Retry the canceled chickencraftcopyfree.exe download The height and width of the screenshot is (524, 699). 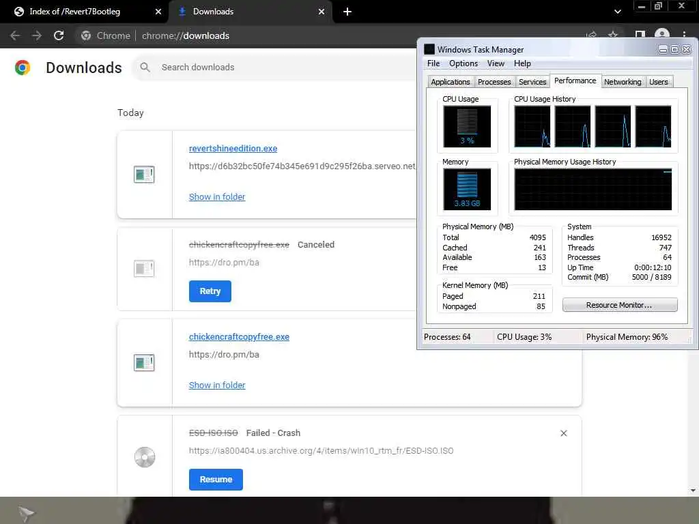(x=210, y=291)
